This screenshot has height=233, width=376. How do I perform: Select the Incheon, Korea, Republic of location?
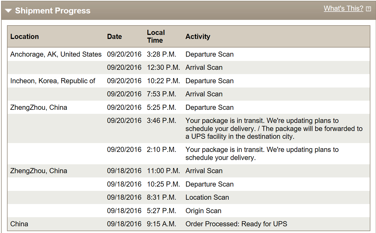53,81
